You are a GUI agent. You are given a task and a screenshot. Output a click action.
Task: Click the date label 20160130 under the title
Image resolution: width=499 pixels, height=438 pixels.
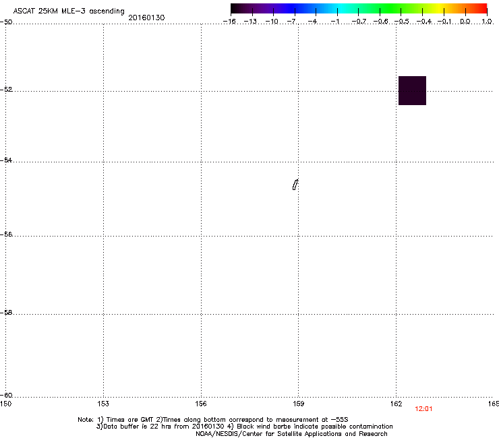[x=146, y=18]
